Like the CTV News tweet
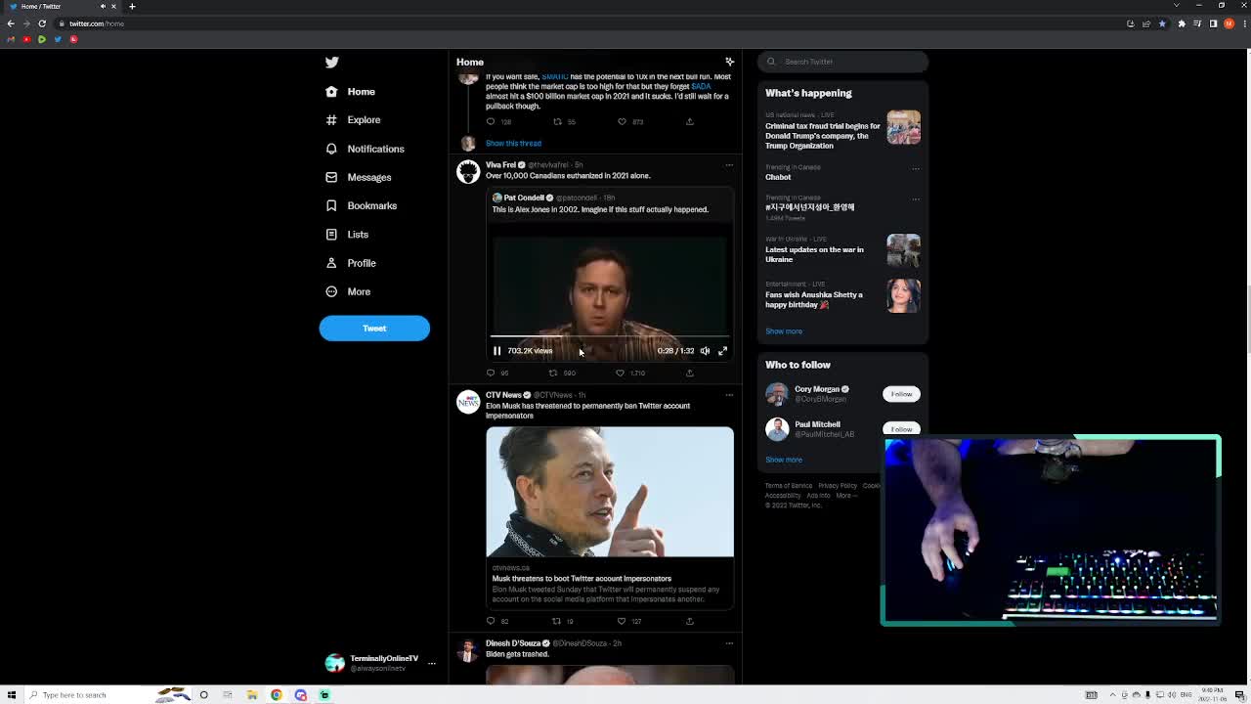The height and width of the screenshot is (704, 1251). (x=621, y=621)
